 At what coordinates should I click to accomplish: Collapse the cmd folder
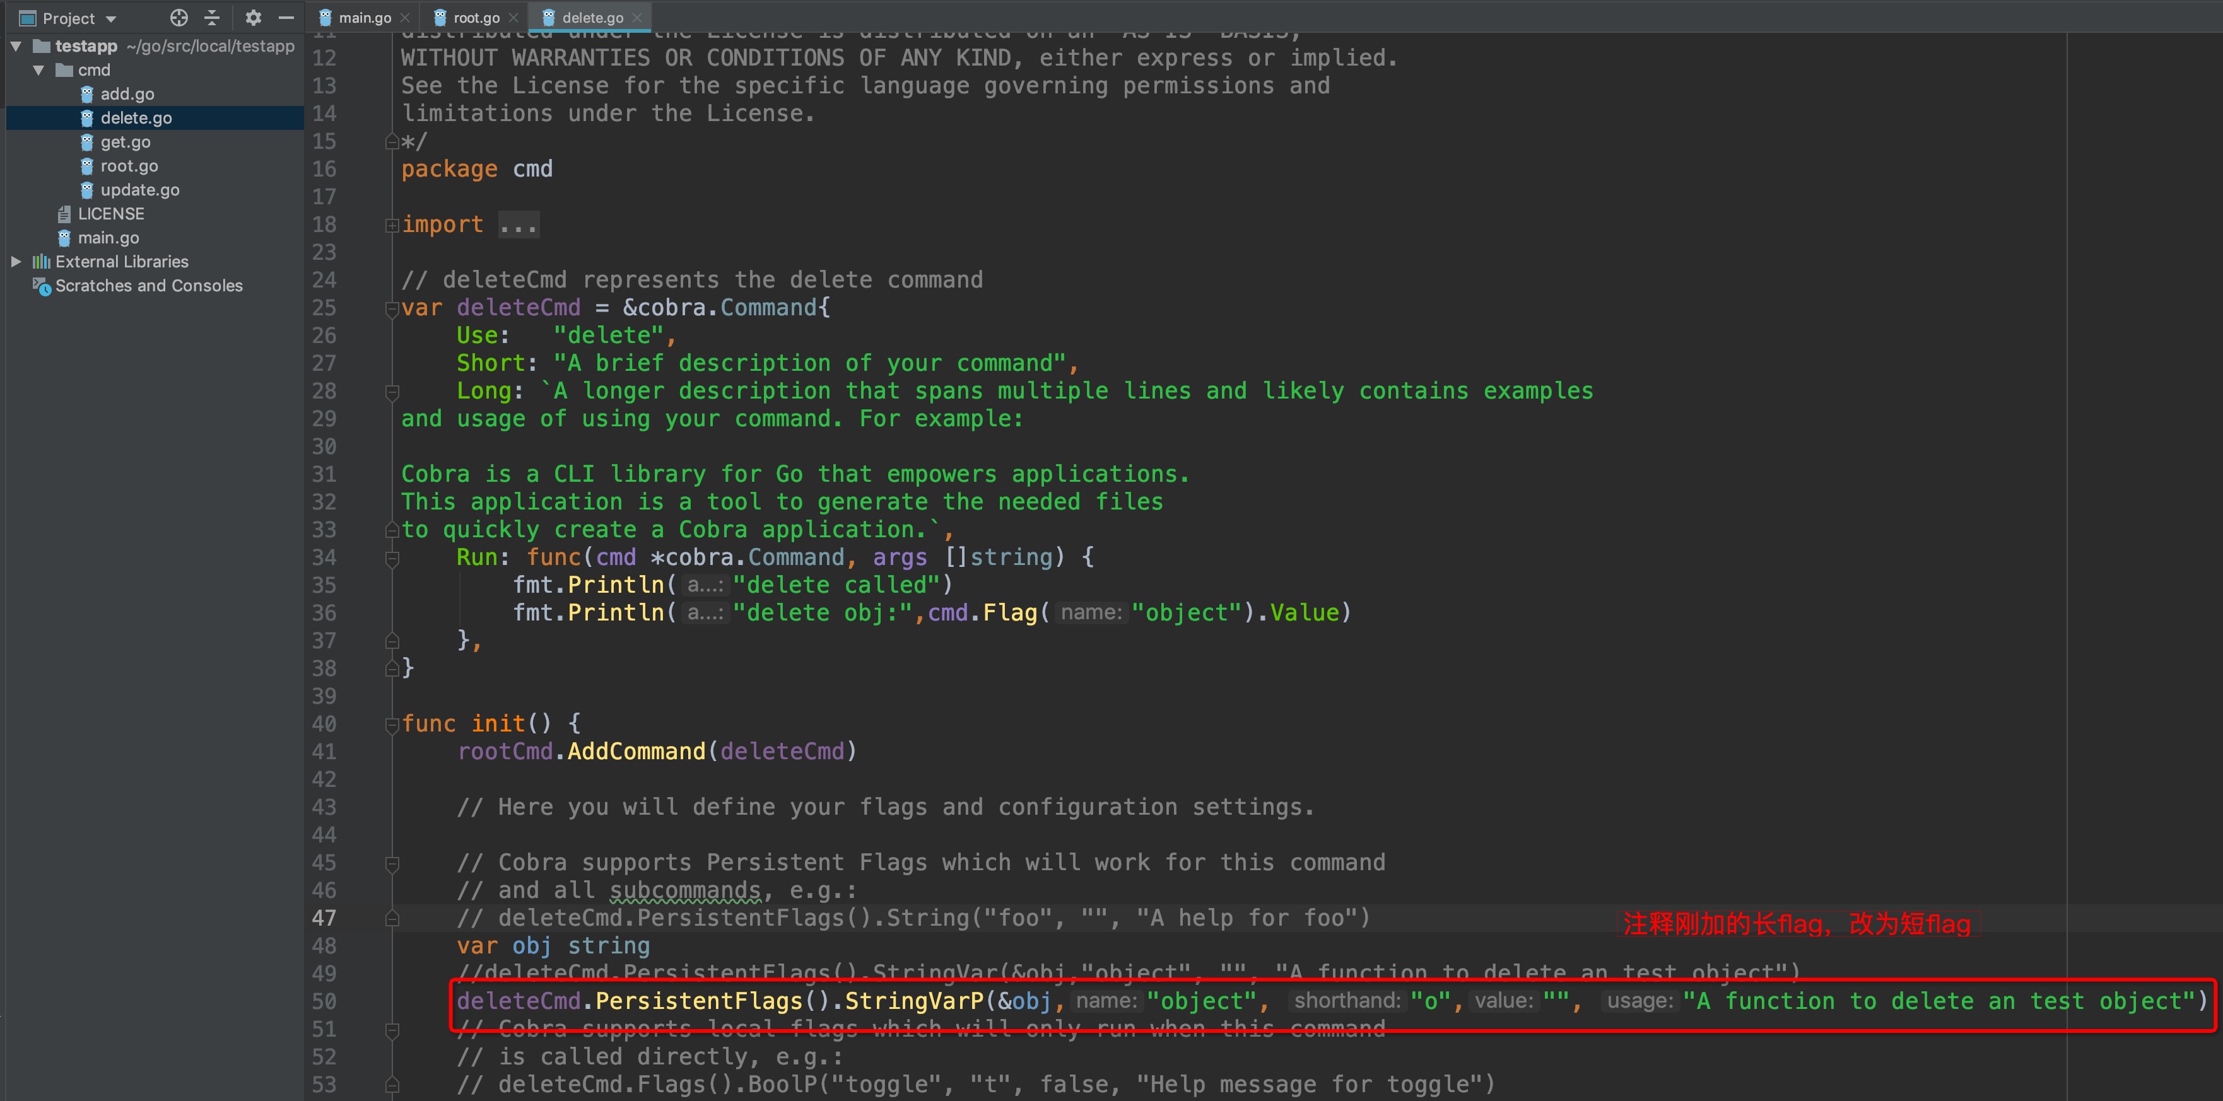[x=39, y=70]
